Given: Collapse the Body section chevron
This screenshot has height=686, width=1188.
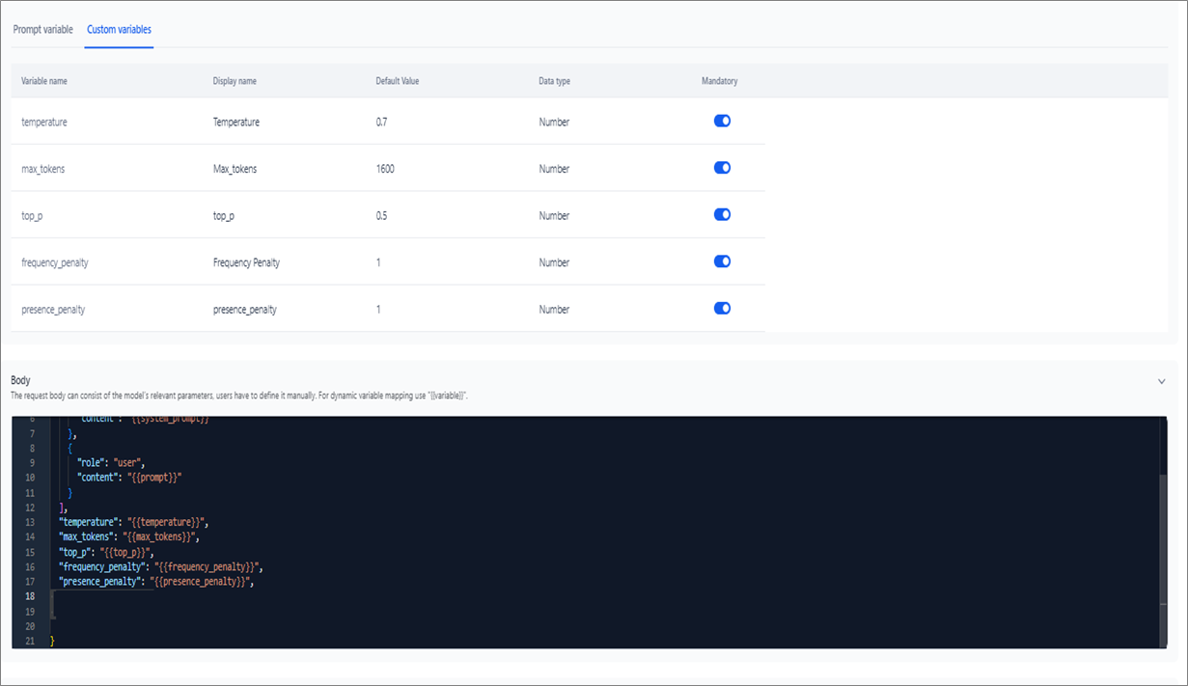Looking at the screenshot, I should tap(1161, 381).
